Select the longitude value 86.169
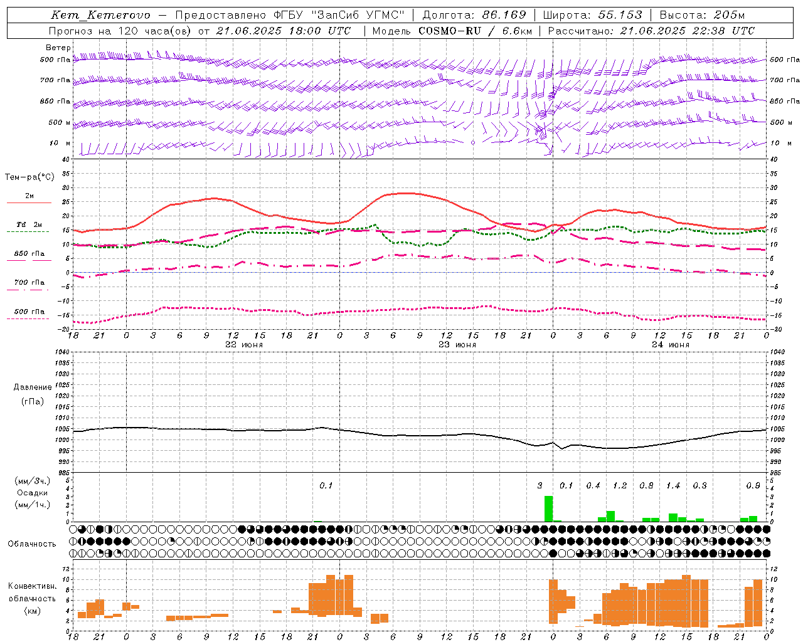 tap(504, 15)
